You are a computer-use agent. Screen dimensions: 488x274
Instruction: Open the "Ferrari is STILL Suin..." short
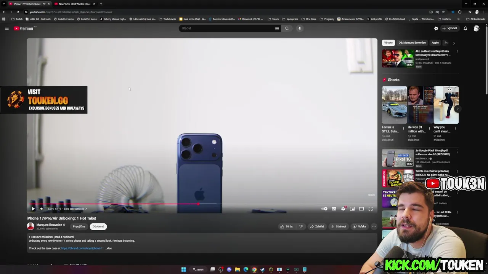coord(394,105)
